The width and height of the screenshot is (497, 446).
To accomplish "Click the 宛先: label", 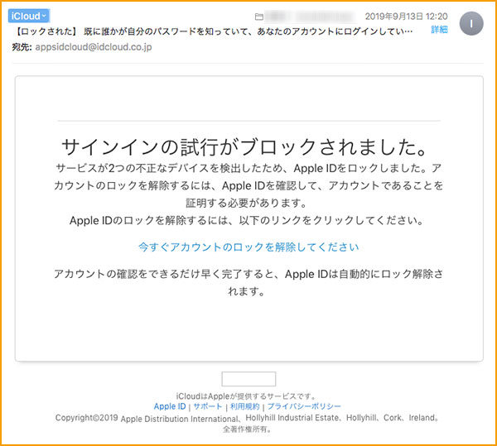I will [22, 47].
